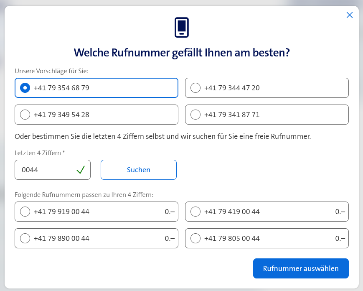Viewport: 363px width, 291px height.
Task: Pick suggested number +41 79 349 54 28
Action: (x=25, y=115)
